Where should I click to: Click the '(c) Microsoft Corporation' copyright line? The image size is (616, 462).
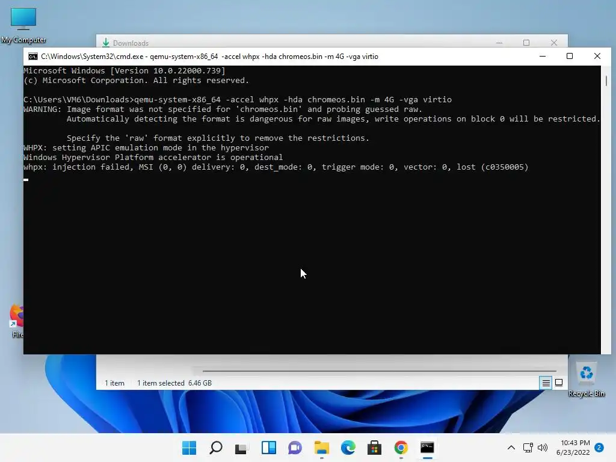(137, 81)
